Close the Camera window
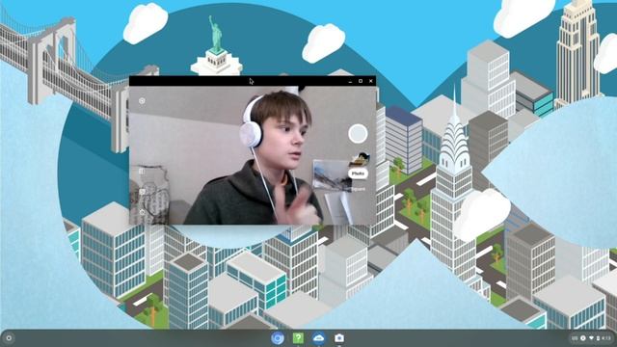617x347 pixels. [370, 81]
